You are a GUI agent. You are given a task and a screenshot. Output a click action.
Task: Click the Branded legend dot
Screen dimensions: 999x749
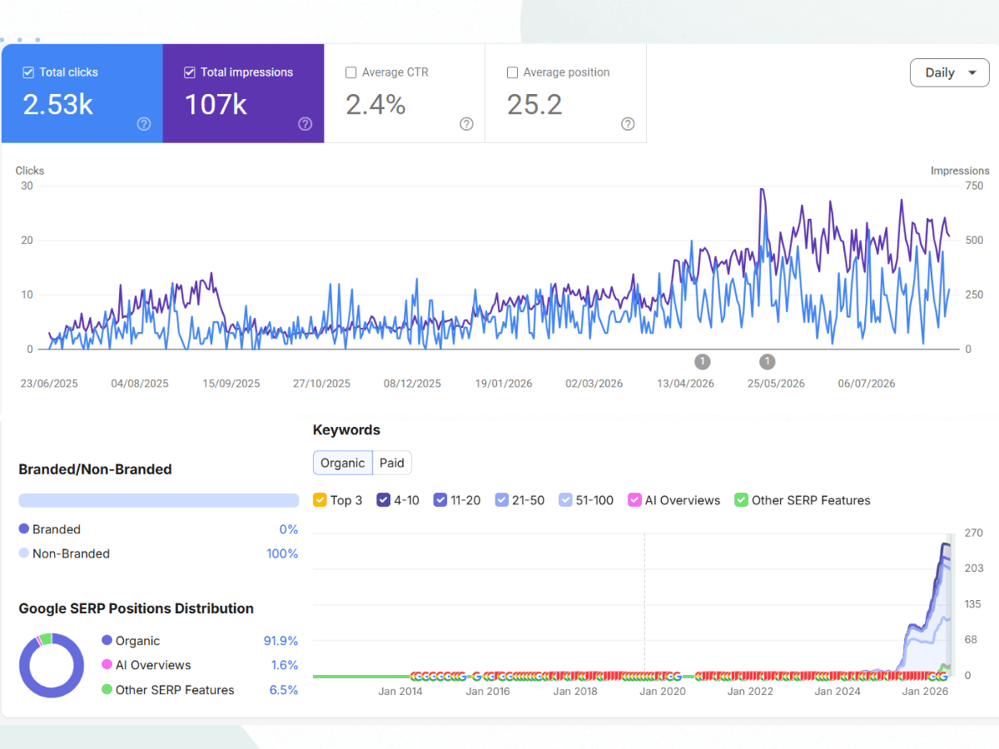point(24,528)
